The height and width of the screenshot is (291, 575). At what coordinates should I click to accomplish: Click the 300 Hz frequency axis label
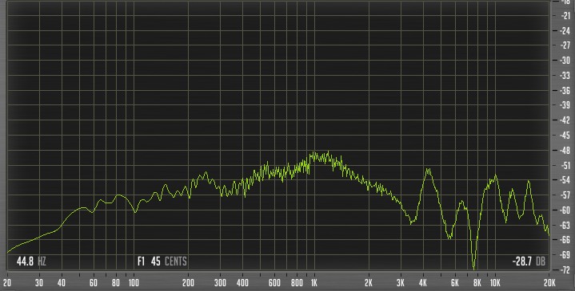220,282
